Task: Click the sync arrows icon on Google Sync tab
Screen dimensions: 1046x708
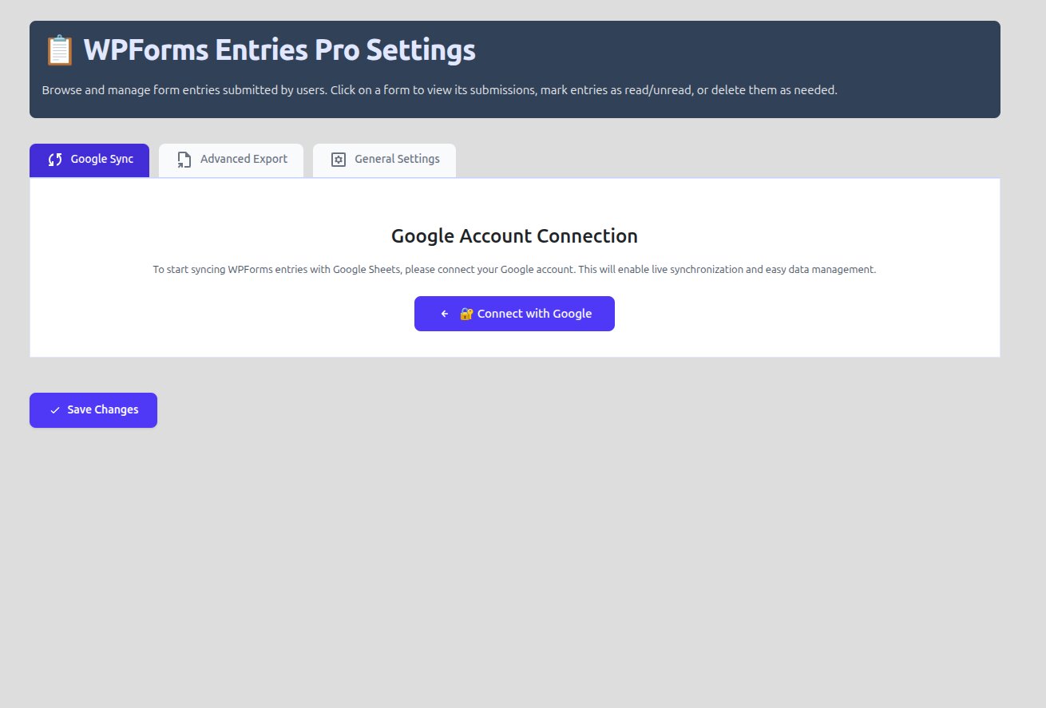Action: coord(54,160)
